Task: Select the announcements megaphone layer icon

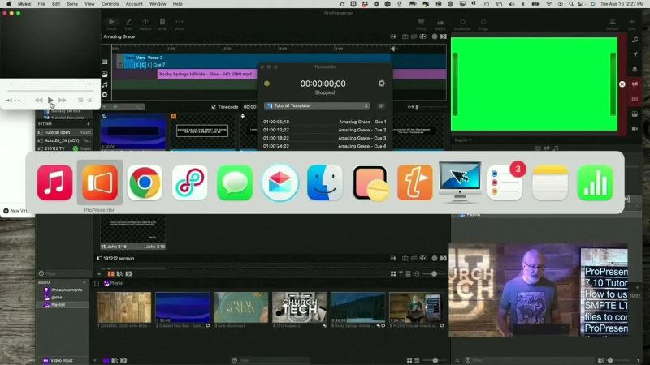Action: pyautogui.click(x=635, y=84)
